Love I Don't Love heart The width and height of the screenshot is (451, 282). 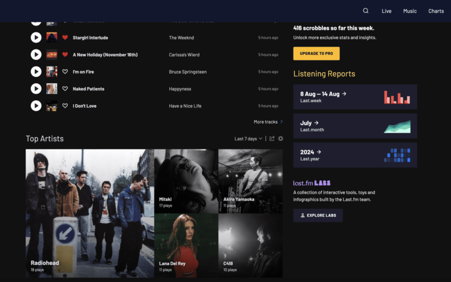click(65, 106)
